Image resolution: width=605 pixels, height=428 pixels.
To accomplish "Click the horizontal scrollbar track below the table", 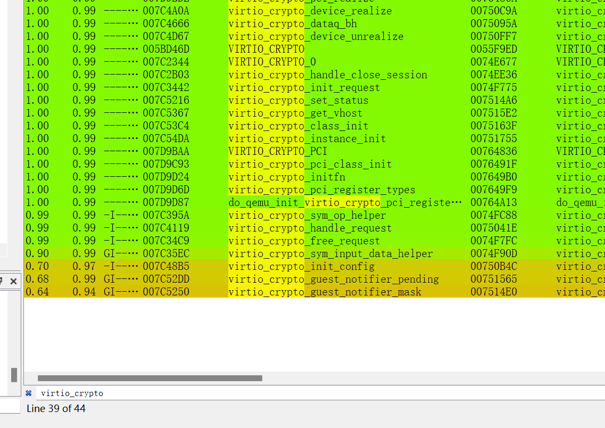I will tap(319, 378).
